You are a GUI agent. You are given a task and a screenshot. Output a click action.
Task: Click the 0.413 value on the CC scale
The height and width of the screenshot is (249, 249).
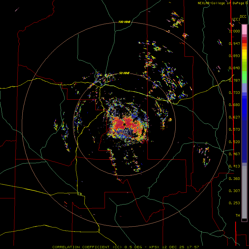click(x=234, y=166)
